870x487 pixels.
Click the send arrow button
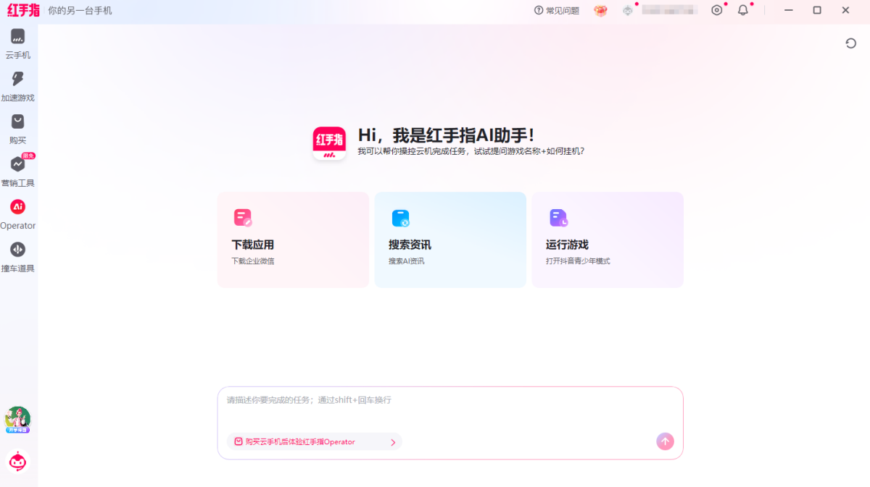pos(665,441)
